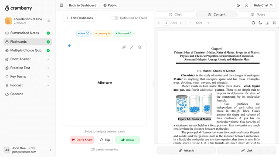Filter by Mastered 0 cards
The height and width of the screenshot is (157, 279).
coord(124,33)
